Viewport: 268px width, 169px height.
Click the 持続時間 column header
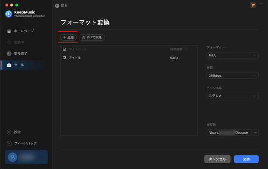(176, 49)
